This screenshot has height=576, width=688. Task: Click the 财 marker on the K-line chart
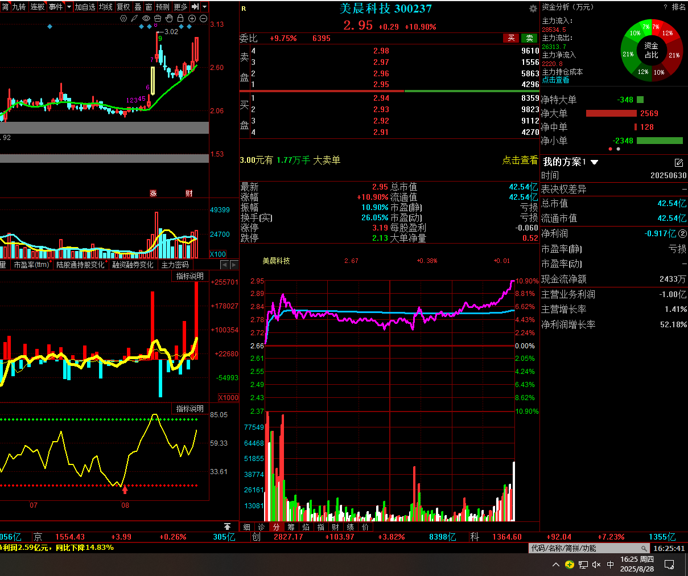(x=189, y=194)
